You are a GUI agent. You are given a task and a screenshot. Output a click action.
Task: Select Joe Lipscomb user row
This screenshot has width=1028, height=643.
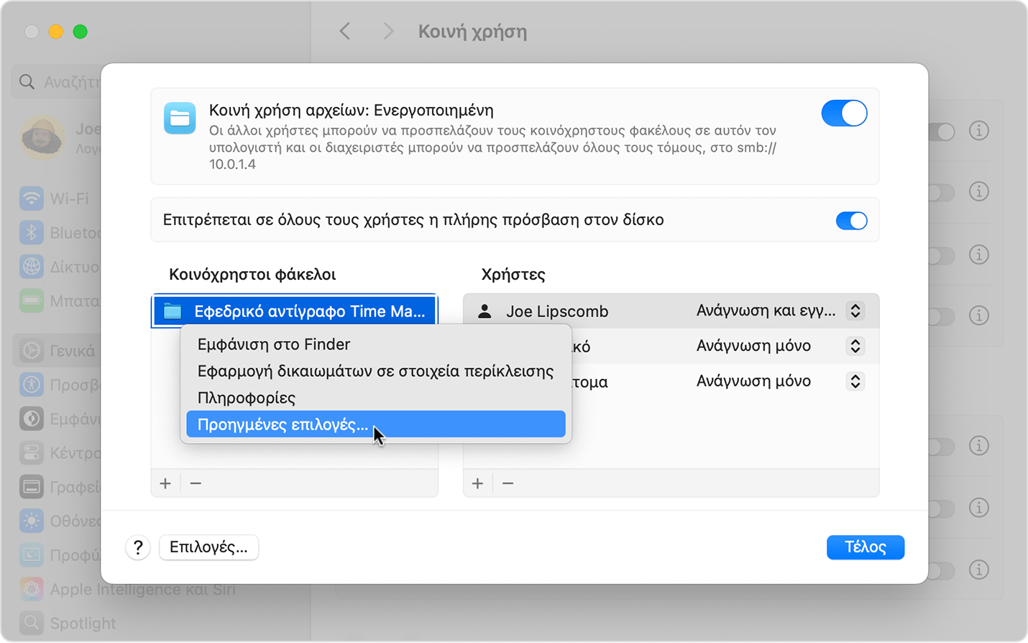[671, 311]
